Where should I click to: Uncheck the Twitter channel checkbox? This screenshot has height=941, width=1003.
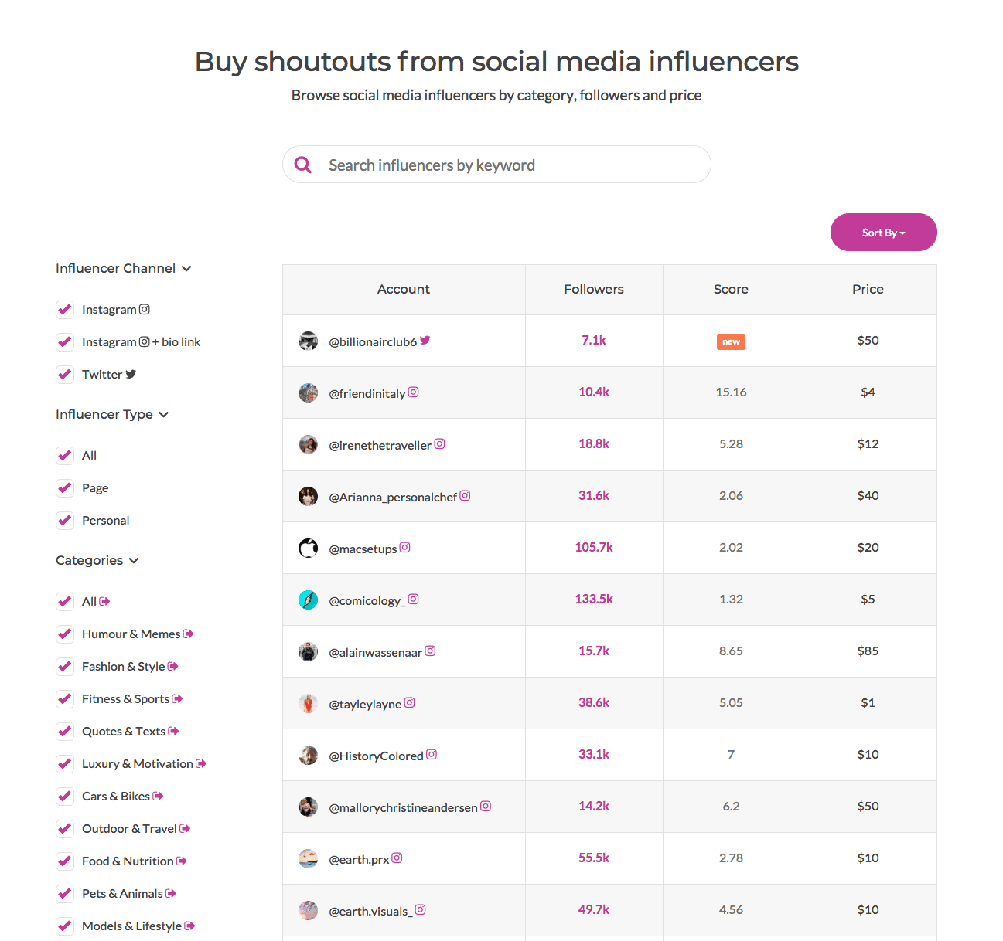pyautogui.click(x=65, y=375)
